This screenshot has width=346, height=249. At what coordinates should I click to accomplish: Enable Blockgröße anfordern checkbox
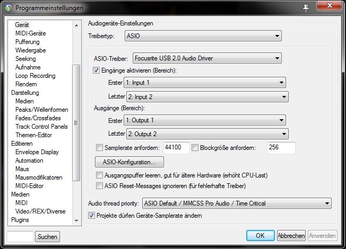[x=195, y=148]
